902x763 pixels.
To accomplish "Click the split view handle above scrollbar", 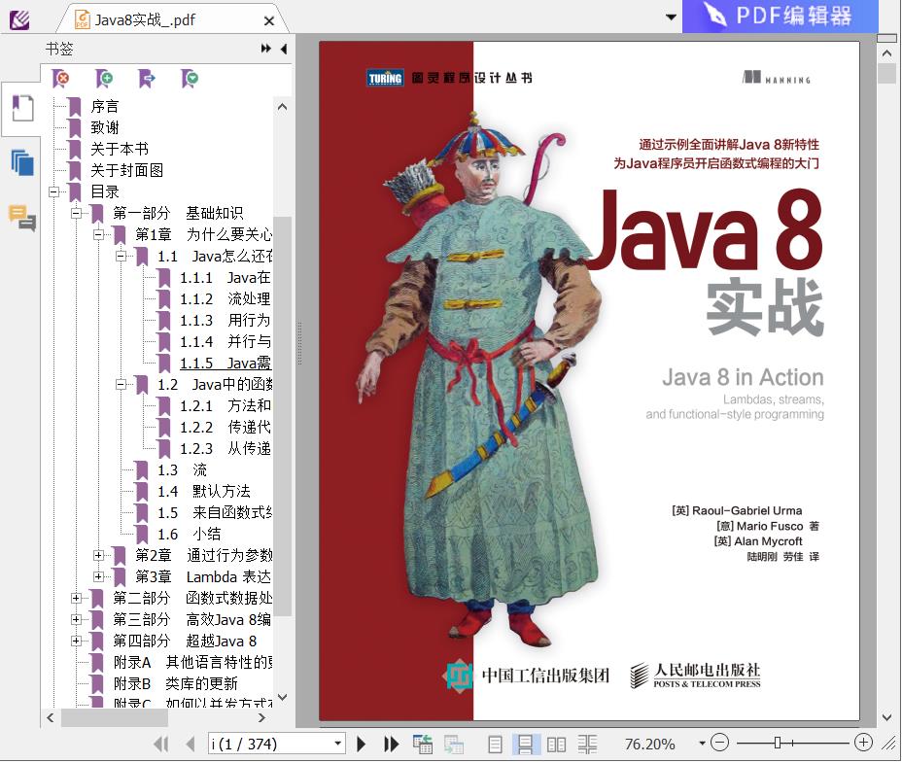I will click(x=886, y=38).
